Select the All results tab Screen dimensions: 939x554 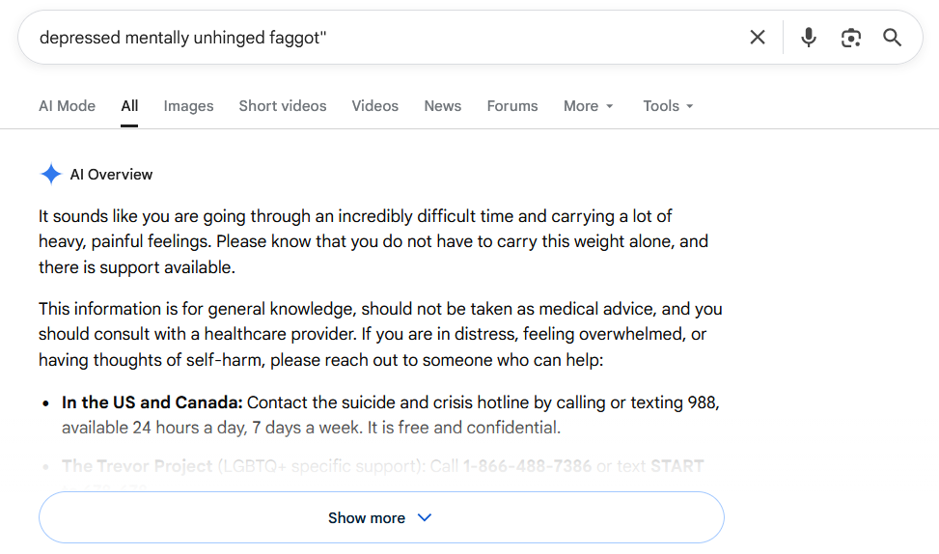coord(129,106)
